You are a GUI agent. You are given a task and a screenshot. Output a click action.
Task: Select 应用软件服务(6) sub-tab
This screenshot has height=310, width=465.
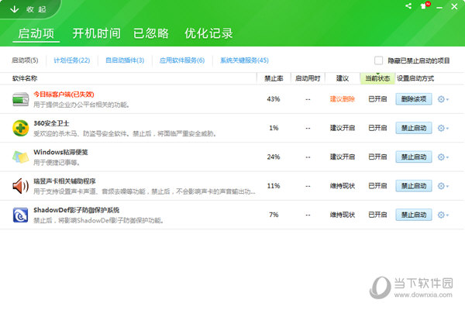pos(182,60)
